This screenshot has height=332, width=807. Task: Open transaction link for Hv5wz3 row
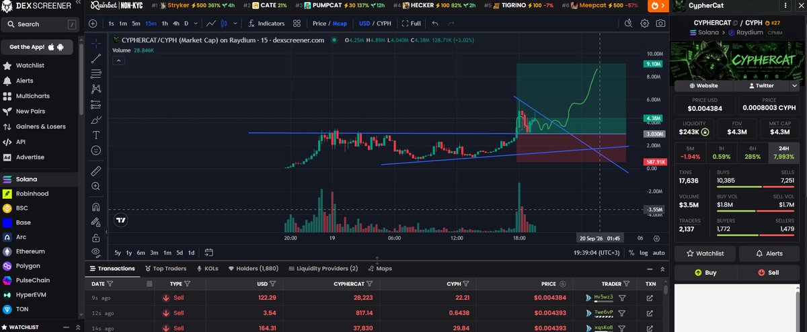point(650,297)
